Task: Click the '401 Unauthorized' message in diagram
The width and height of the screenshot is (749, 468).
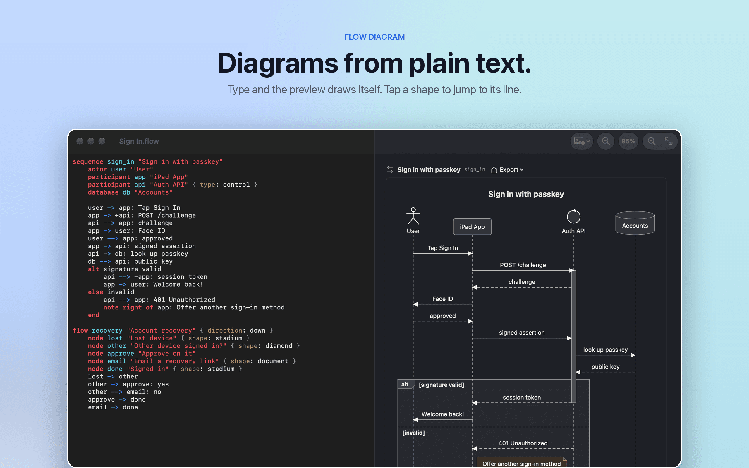Action: [523, 443]
